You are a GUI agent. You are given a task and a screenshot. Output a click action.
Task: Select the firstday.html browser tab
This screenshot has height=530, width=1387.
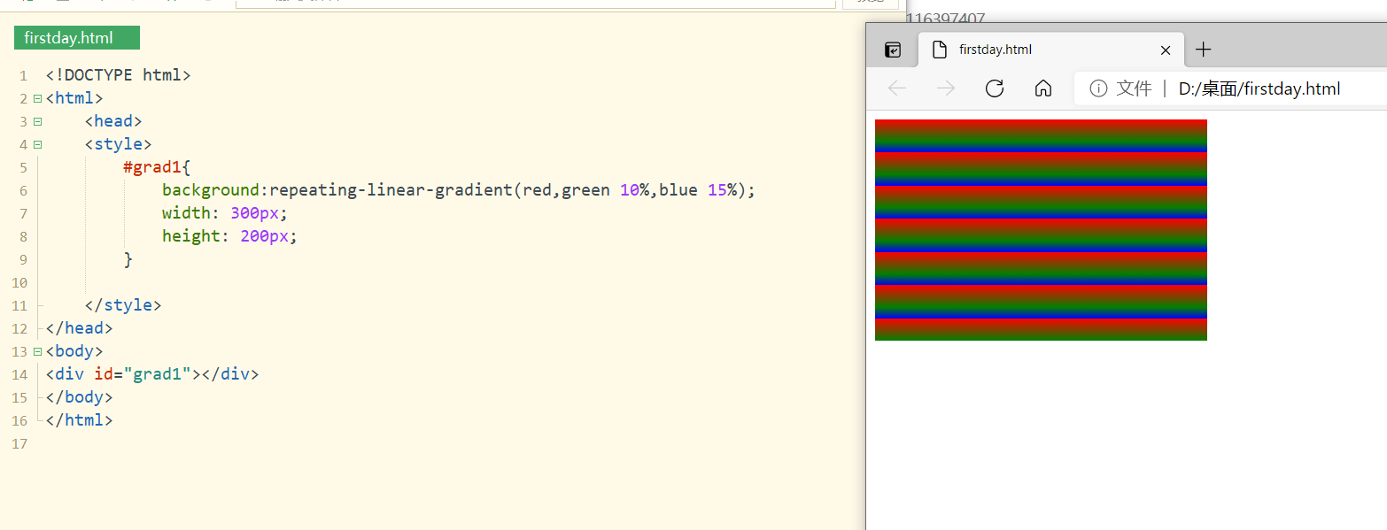click(x=1051, y=50)
